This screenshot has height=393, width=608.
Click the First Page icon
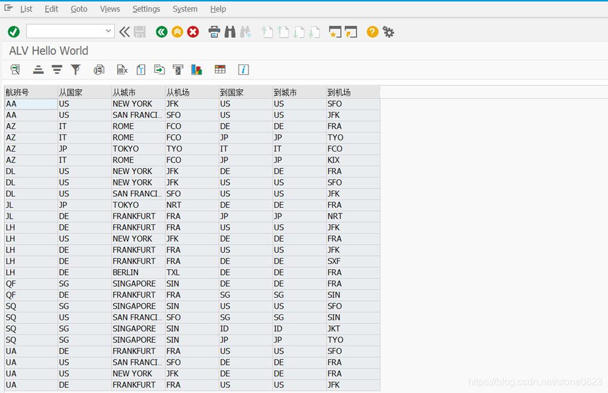click(x=267, y=31)
